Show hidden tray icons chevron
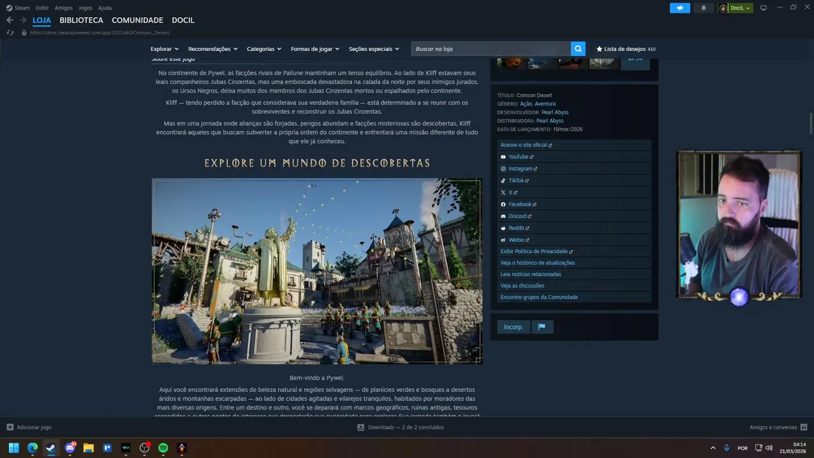This screenshot has height=458, width=814. (712, 448)
